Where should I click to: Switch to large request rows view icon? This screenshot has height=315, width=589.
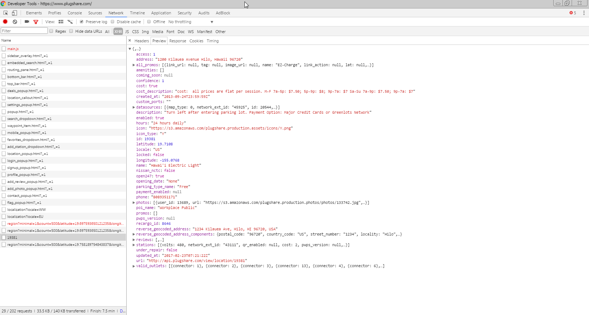61,22
